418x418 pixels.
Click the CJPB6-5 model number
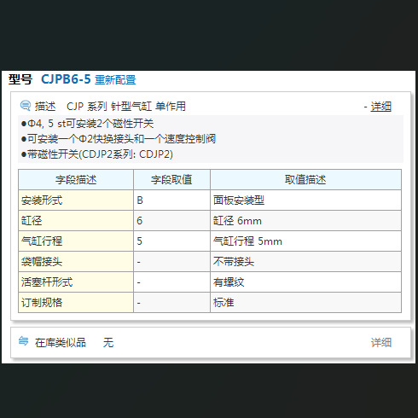click(66, 79)
